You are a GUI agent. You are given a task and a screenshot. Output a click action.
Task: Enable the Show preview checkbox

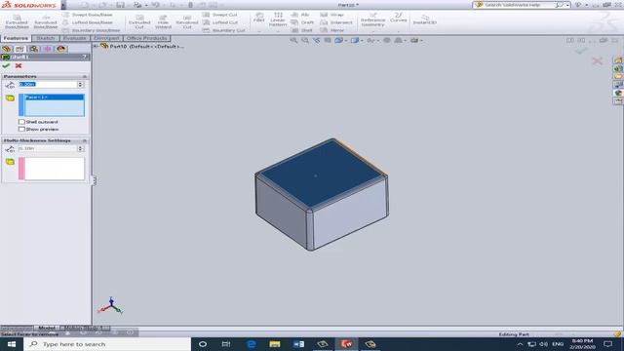pos(21,130)
